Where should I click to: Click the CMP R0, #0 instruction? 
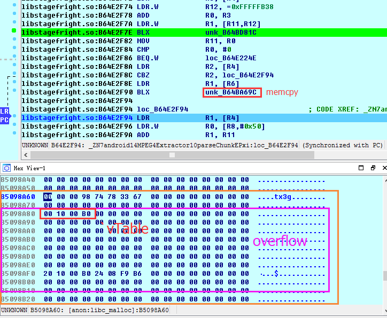pos(184,50)
